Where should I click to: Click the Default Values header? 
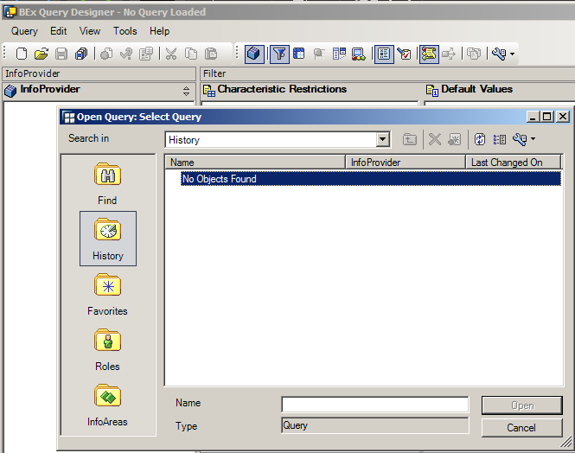coord(476,89)
